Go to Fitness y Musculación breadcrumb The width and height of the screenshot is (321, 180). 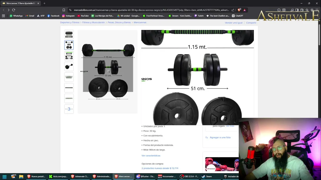(94, 22)
